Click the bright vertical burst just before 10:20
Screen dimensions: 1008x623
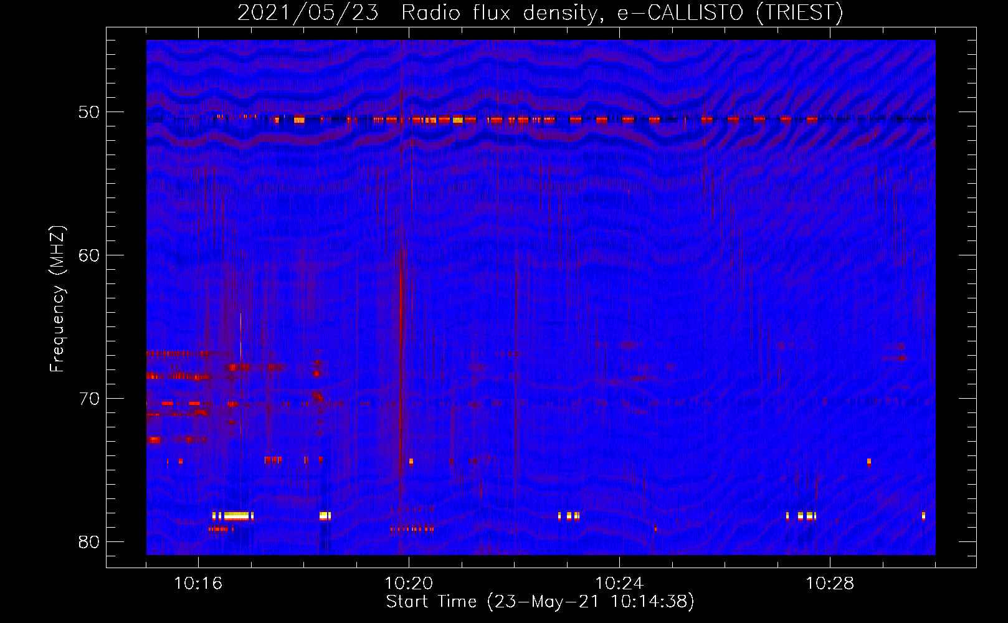401,361
